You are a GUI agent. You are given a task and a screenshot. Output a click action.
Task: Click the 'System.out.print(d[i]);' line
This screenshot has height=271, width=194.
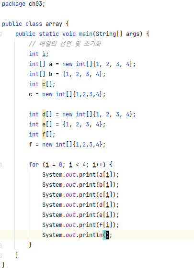(x=80, y=204)
